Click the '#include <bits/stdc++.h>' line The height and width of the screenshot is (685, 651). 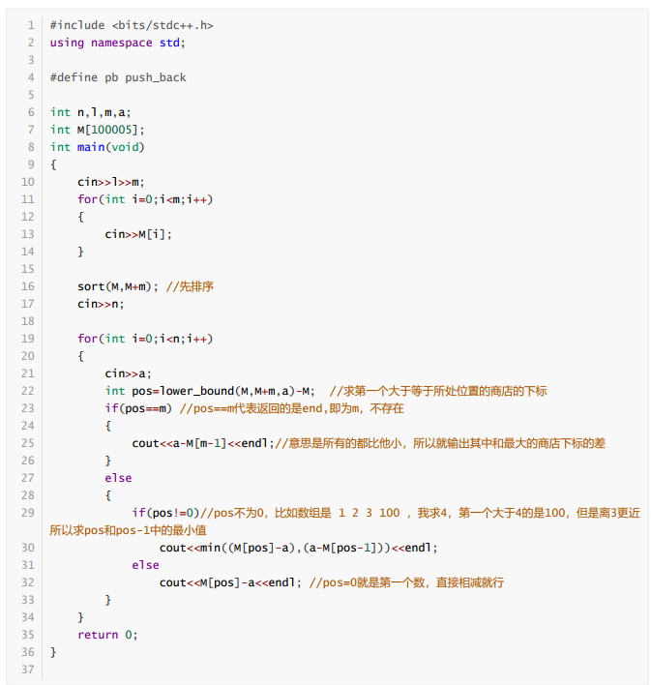coord(132,25)
